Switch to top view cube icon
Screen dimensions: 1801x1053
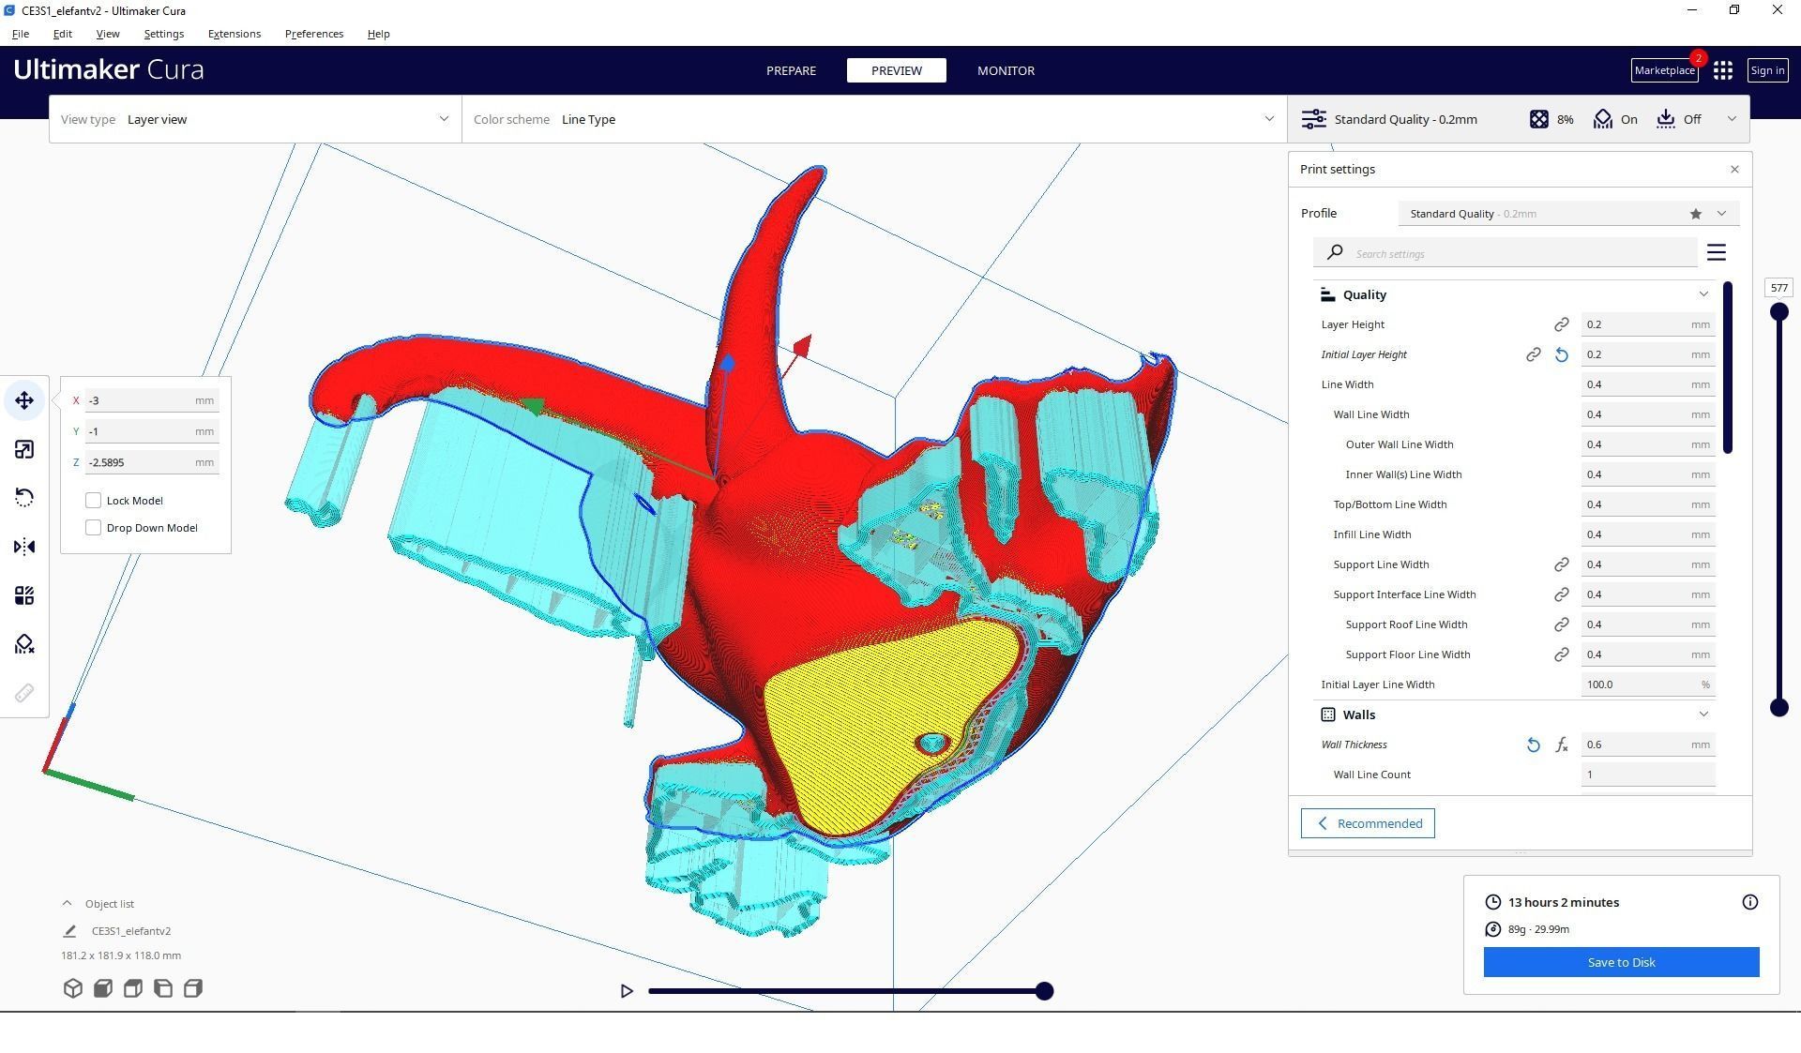coord(133,988)
